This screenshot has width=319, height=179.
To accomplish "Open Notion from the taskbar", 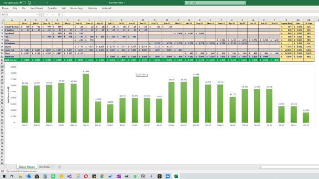I will [x=143, y=176].
